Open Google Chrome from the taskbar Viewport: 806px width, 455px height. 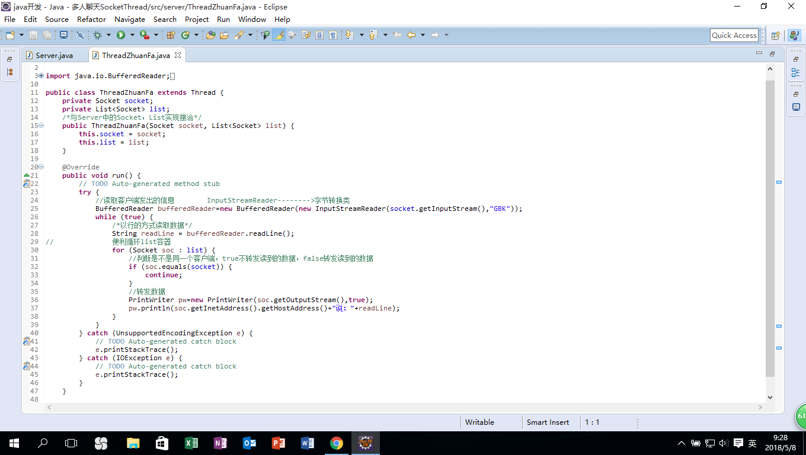tap(336, 443)
